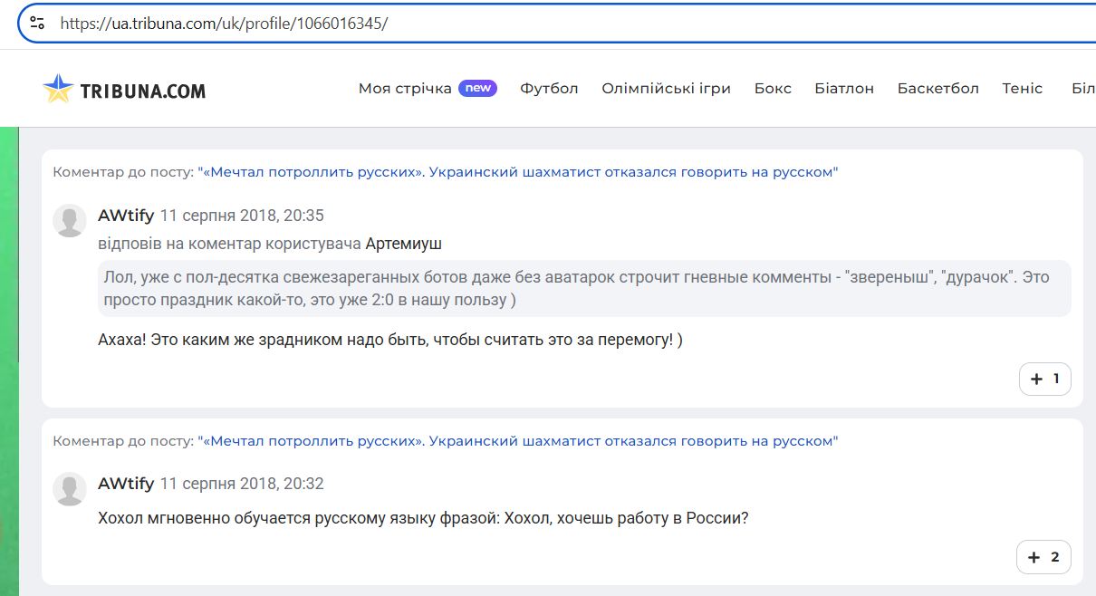Click the site info icon in address bar
The image size is (1096, 596).
pos(37,24)
